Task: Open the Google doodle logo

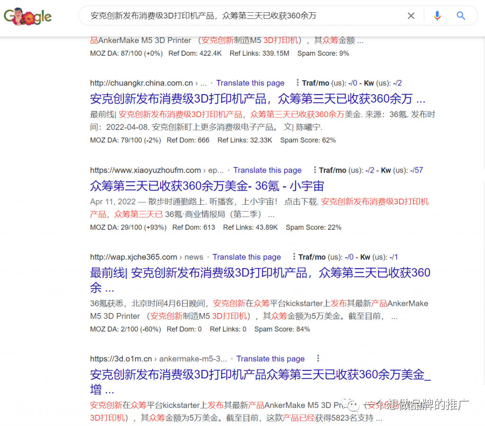Action: pos(27,17)
